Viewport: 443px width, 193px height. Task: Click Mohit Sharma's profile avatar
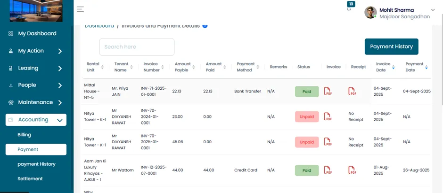[x=370, y=12]
